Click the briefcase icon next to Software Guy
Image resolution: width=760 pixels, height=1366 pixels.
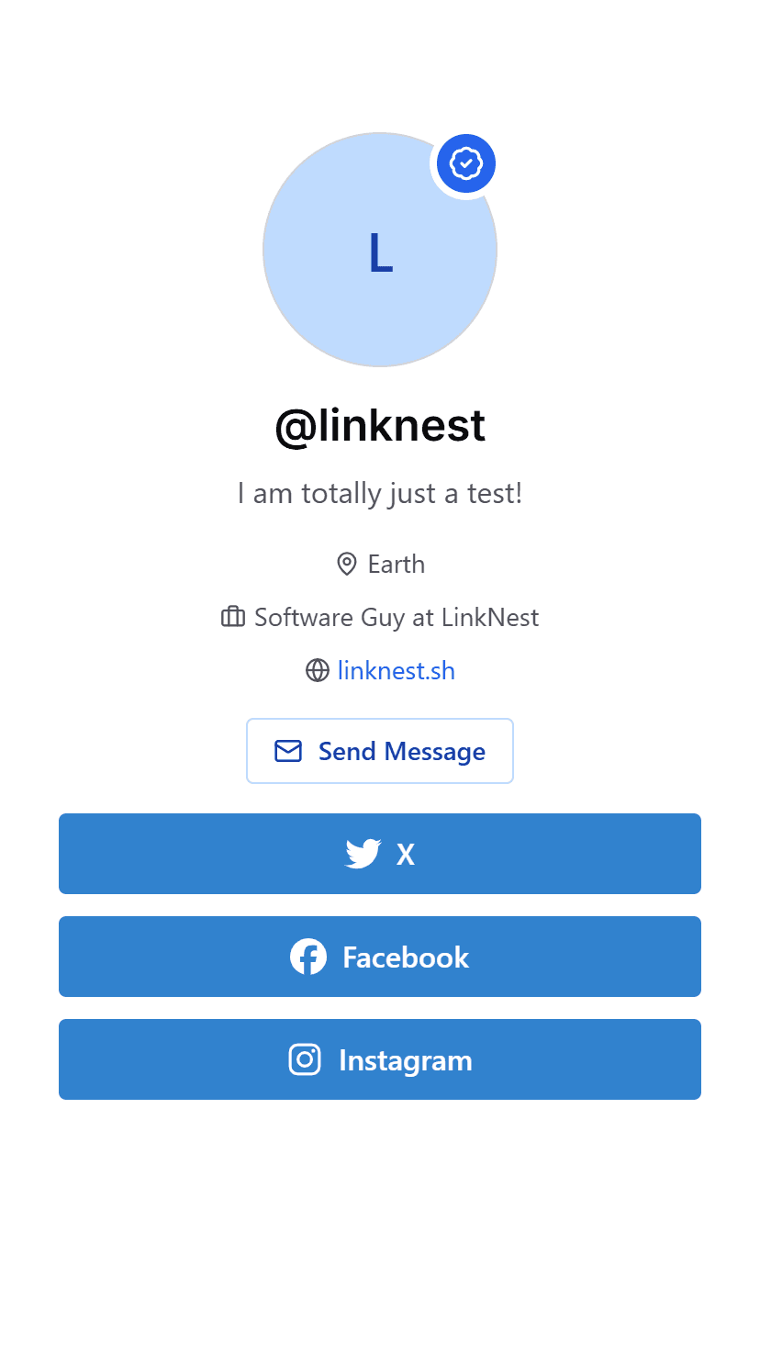pos(231,617)
